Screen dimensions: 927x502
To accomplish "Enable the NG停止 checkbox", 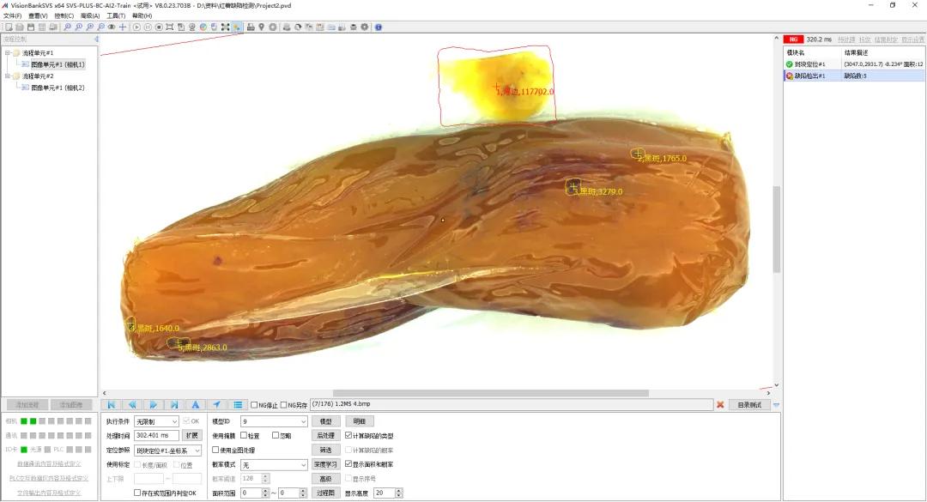I will [x=254, y=405].
